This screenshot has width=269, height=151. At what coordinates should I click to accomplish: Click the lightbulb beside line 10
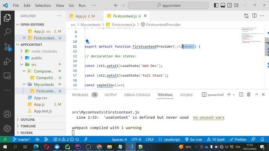pyautogui.click(x=87, y=42)
